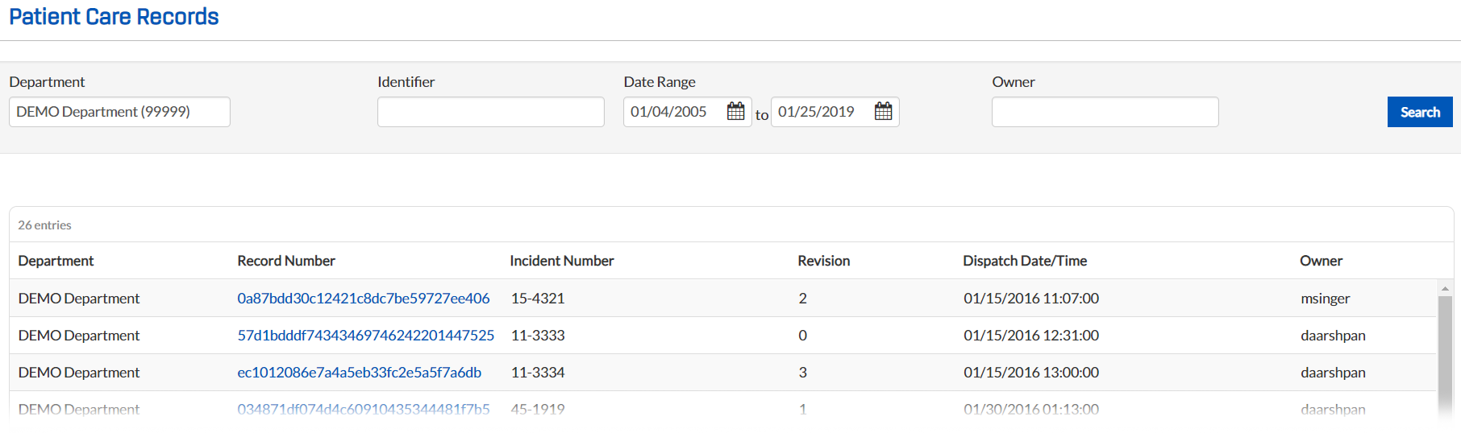
Task: Sort by Record Number column header
Action: 286,261
